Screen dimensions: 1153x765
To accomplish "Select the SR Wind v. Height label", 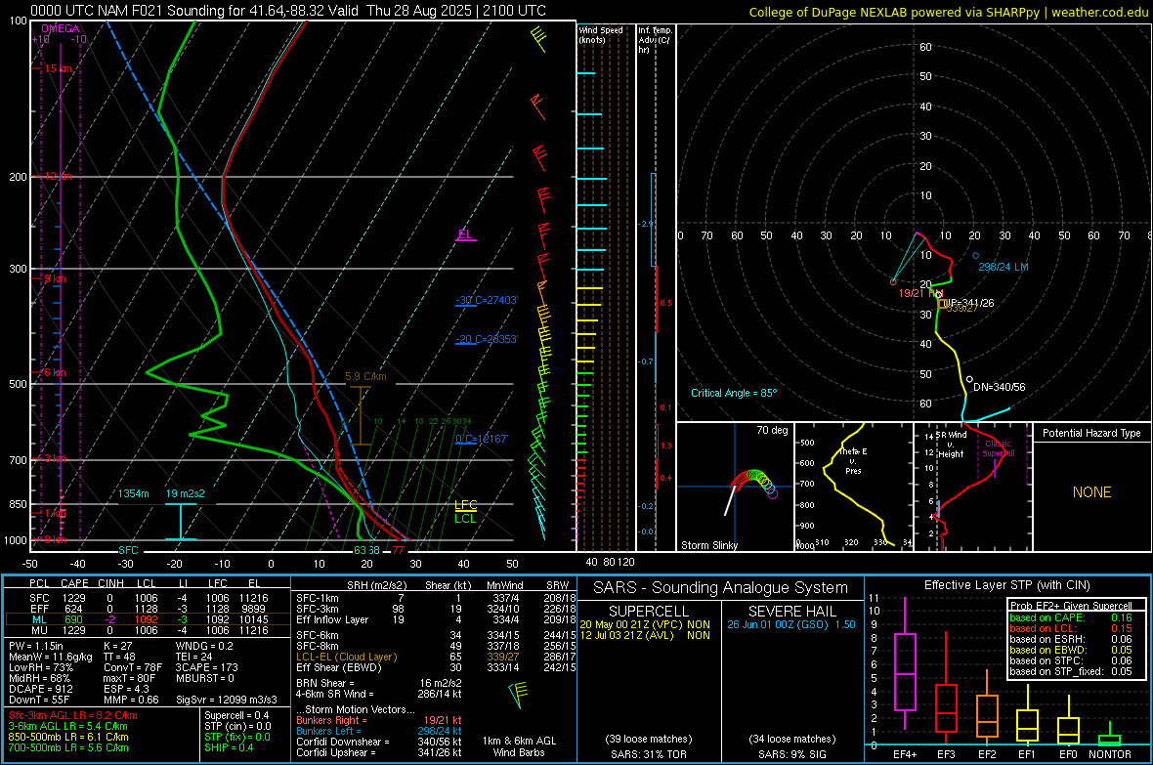I will pos(951,445).
